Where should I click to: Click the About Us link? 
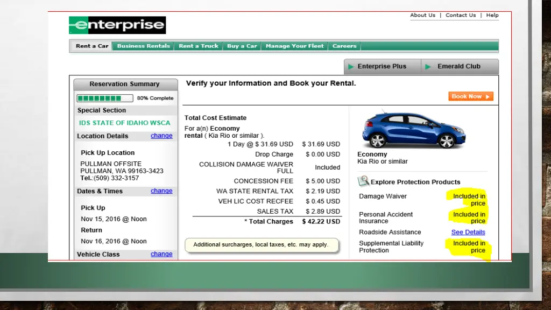click(422, 15)
